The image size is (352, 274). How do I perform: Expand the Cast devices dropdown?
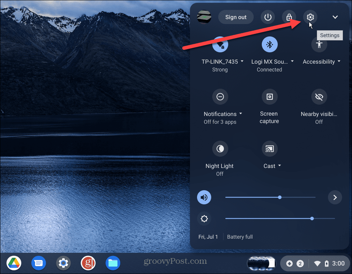click(279, 165)
